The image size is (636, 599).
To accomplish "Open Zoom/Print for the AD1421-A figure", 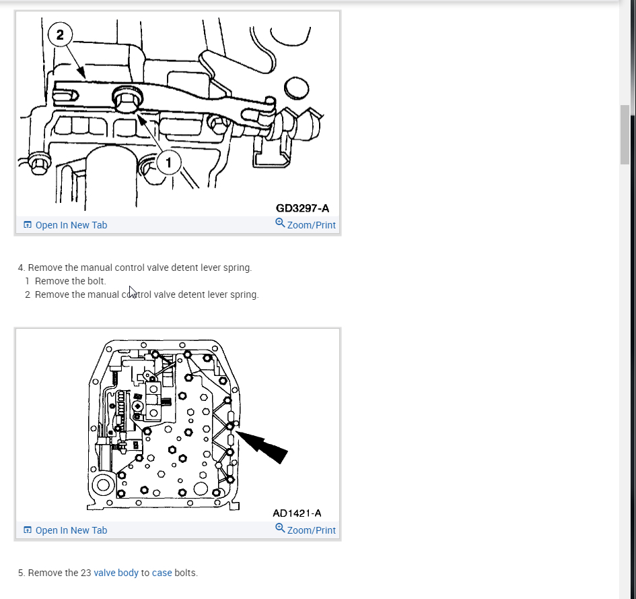I will point(306,529).
